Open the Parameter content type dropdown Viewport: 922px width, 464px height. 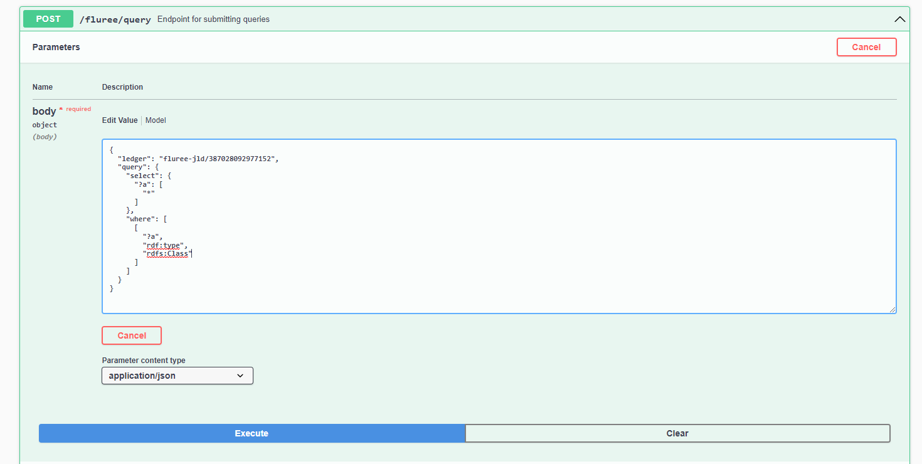click(x=177, y=375)
